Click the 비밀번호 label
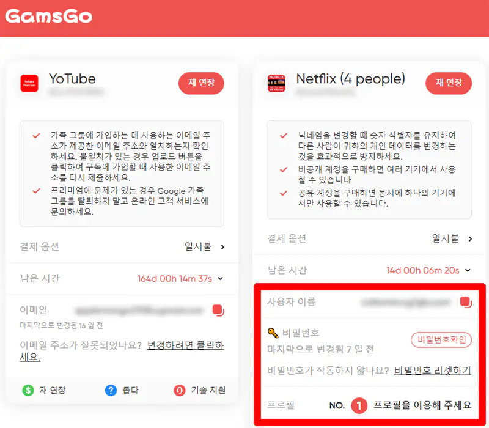The image size is (489, 428). pyautogui.click(x=301, y=333)
